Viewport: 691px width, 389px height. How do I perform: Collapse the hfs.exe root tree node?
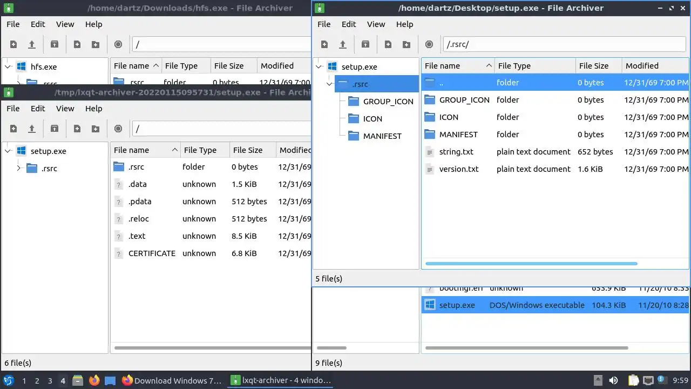pyautogui.click(x=8, y=67)
